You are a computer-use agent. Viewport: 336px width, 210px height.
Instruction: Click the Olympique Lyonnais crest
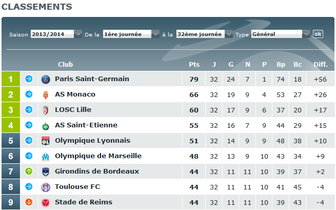click(46, 141)
